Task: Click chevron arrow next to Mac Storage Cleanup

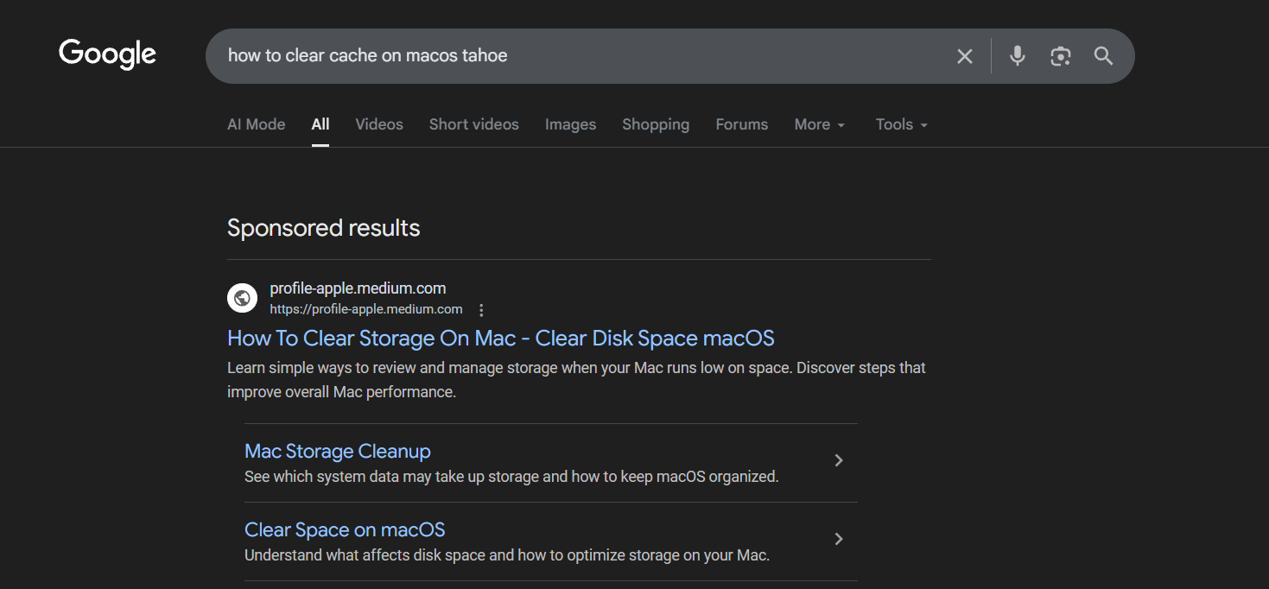Action: click(838, 461)
